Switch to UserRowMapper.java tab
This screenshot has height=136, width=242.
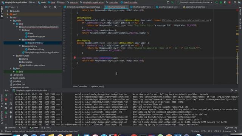click(x=168, y=7)
